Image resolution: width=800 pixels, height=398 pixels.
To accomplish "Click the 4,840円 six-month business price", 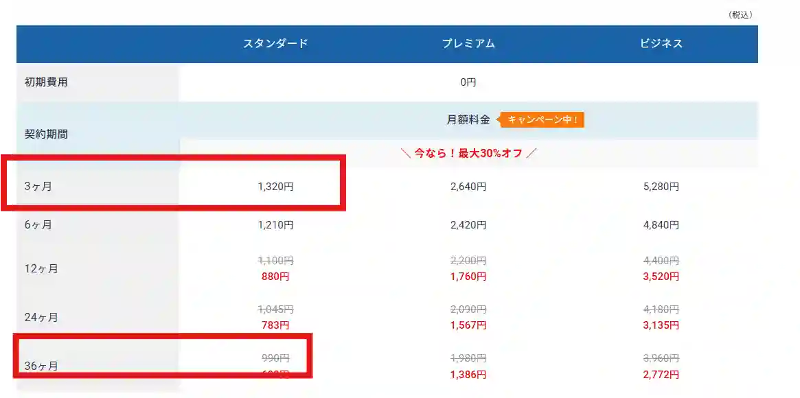I will click(x=661, y=225).
